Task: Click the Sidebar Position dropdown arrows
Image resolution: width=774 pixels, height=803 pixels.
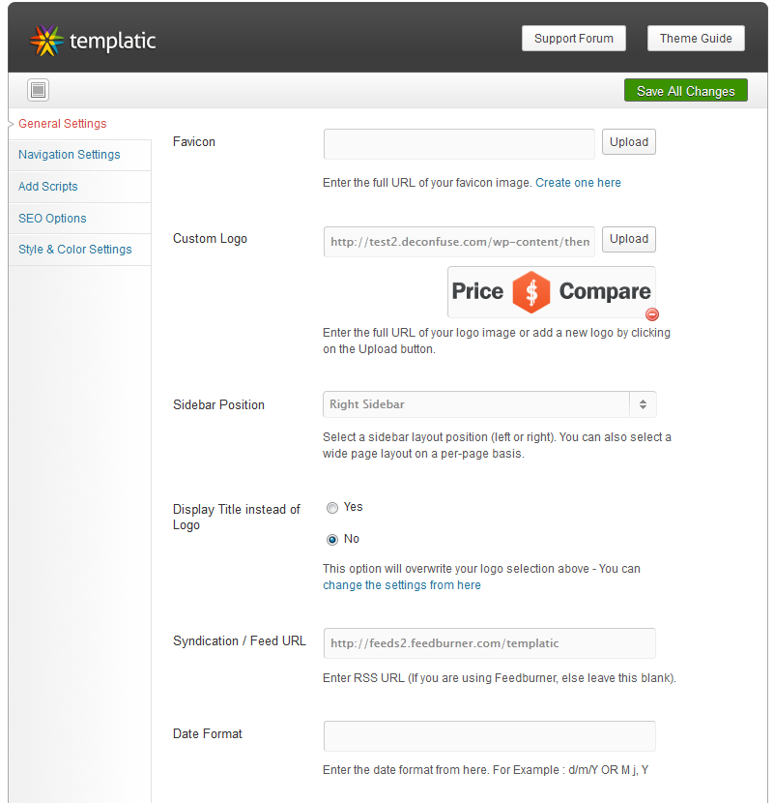Action: point(643,404)
